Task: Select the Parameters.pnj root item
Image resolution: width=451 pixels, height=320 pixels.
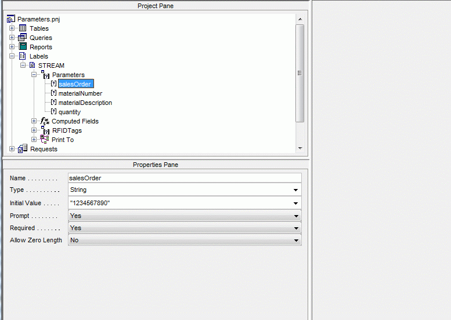Action: tap(38, 19)
